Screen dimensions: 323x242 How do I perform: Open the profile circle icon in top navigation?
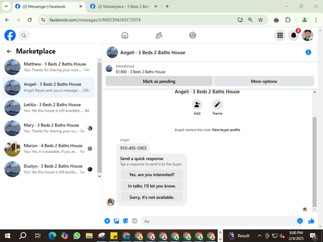[193, 35]
